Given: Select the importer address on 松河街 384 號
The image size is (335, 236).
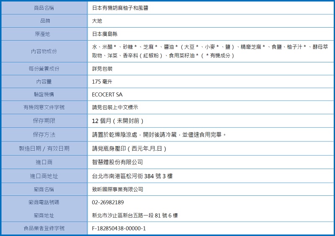Looking at the screenshot, I should click(x=132, y=176).
